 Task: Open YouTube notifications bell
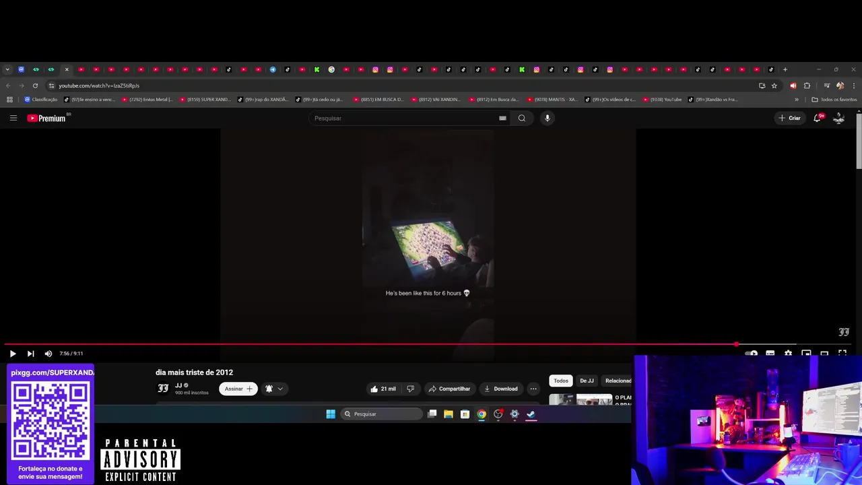coord(818,118)
